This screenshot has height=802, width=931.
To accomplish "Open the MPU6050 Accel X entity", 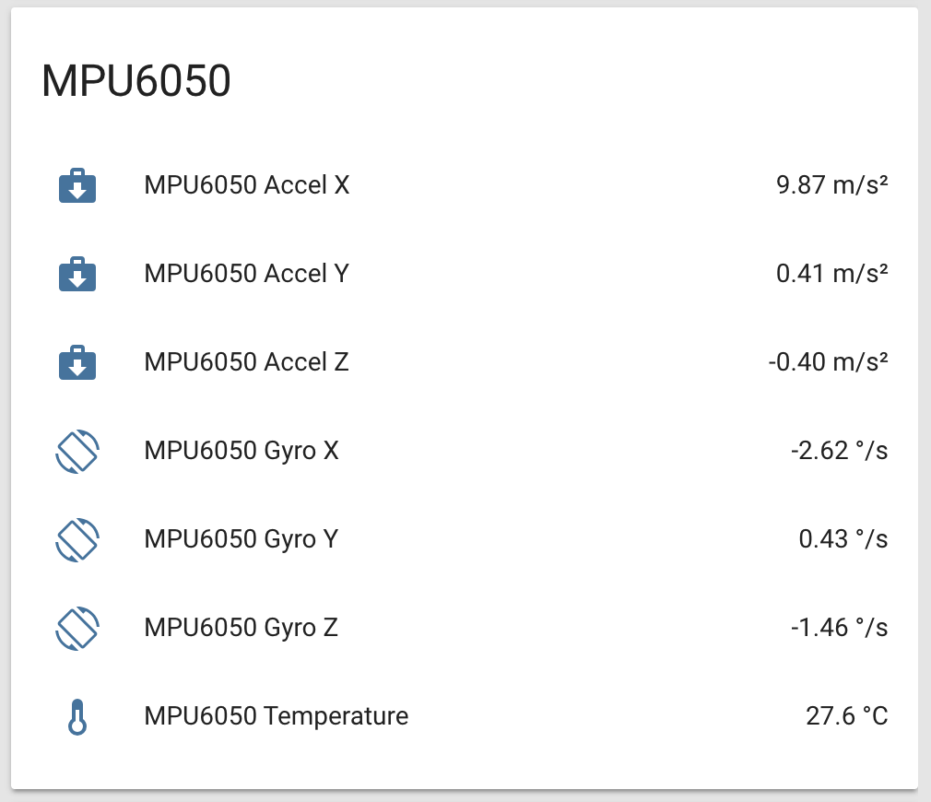I will [247, 185].
